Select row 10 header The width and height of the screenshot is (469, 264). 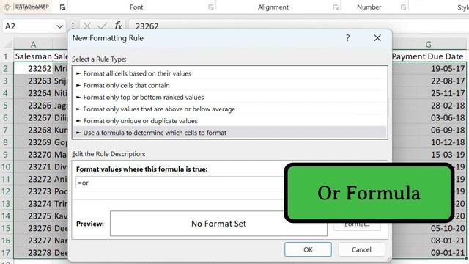pyautogui.click(x=6, y=166)
